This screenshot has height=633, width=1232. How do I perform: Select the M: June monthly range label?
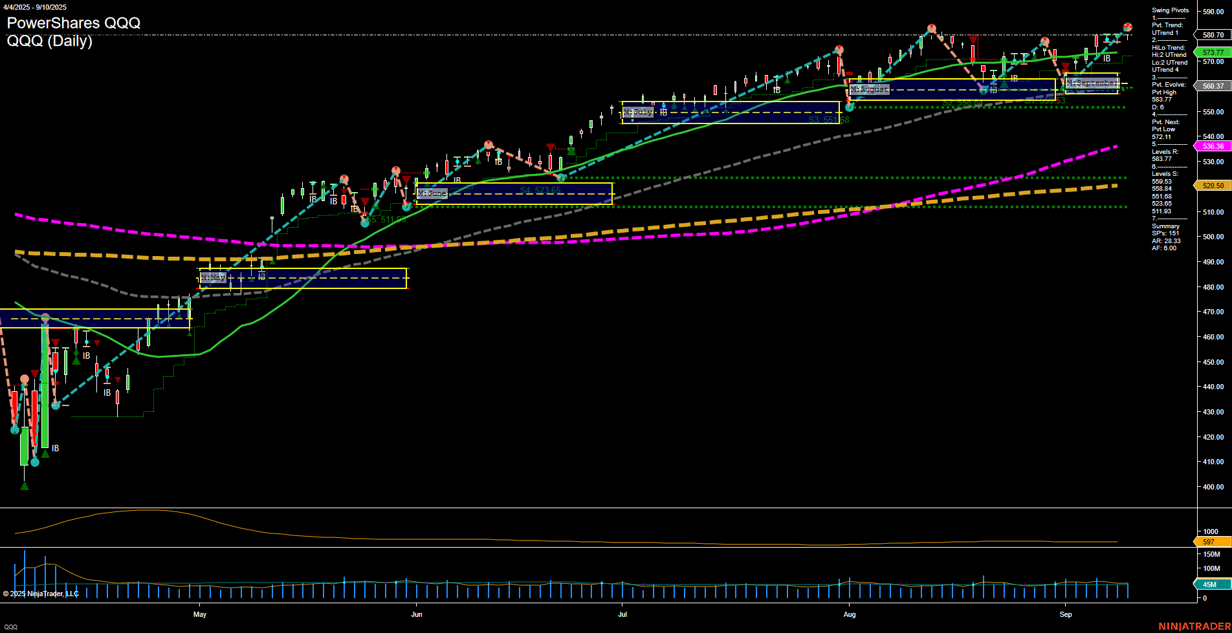coord(432,193)
